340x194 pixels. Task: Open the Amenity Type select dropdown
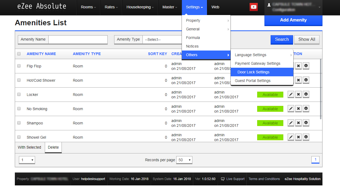click(x=162, y=39)
